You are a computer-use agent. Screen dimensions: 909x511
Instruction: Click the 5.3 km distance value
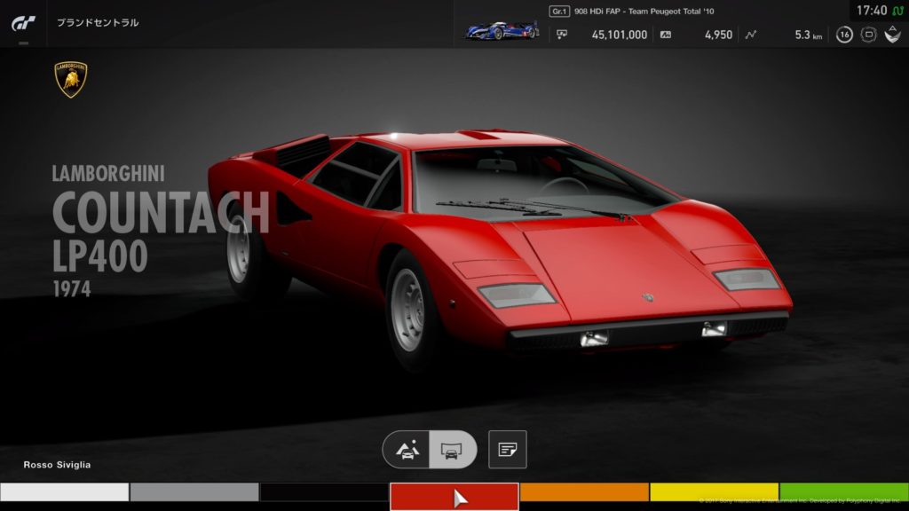(808, 35)
